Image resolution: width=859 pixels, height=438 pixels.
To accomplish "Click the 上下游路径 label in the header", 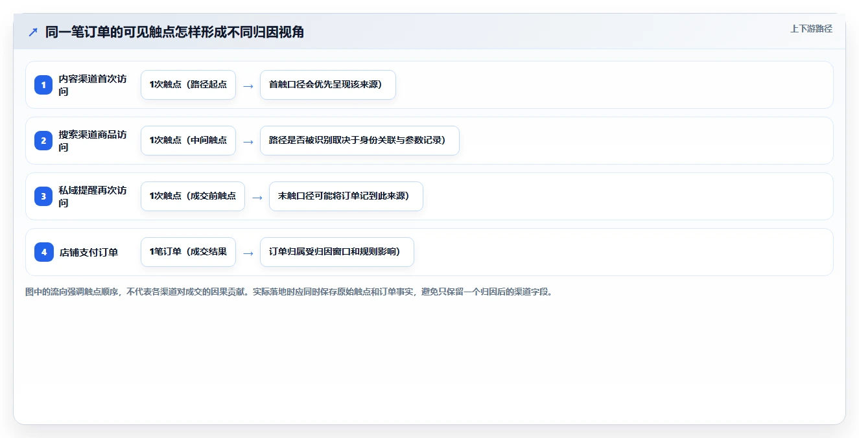I will point(811,29).
